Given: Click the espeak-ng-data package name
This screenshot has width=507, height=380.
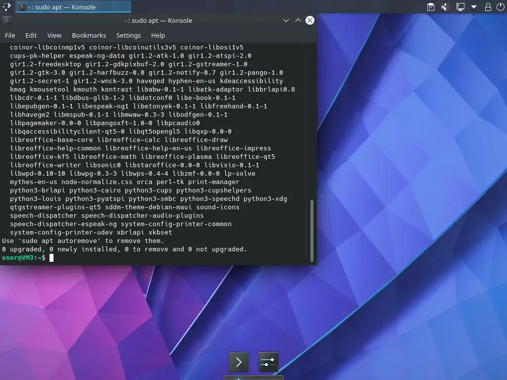Looking at the screenshot, I should point(97,56).
